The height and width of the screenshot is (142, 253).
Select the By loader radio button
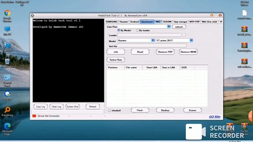pyautogui.click(x=137, y=30)
